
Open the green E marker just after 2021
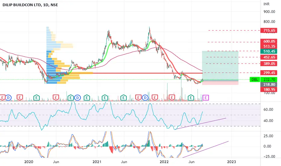pyautogui.click(x=105, y=98)
